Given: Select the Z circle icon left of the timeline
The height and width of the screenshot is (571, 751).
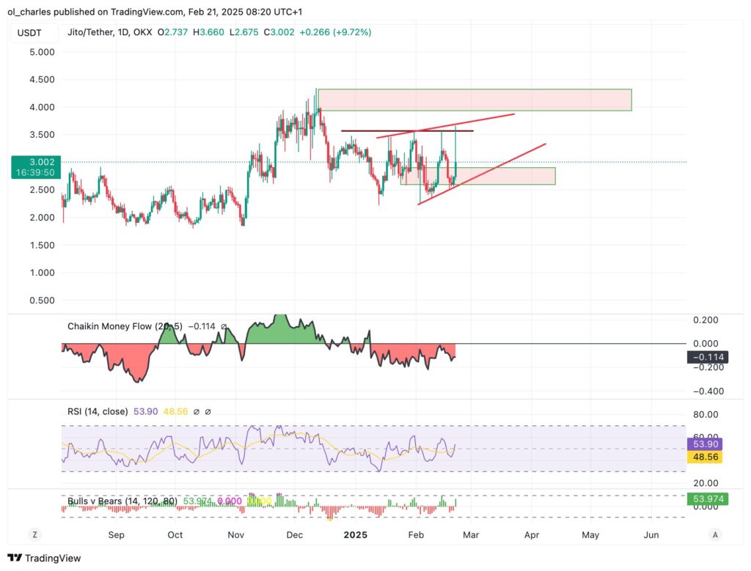Looking at the screenshot, I should pos(34,535).
